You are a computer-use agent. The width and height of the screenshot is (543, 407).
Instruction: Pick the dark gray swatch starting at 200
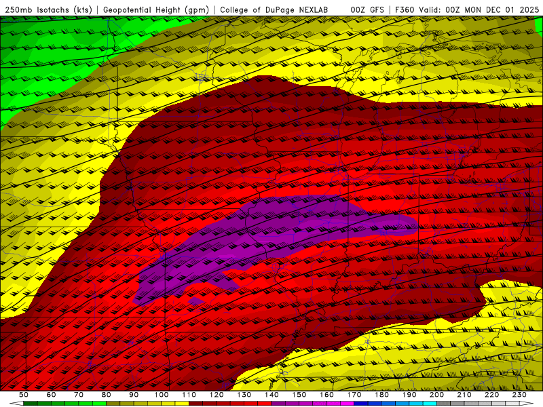(x=444, y=403)
